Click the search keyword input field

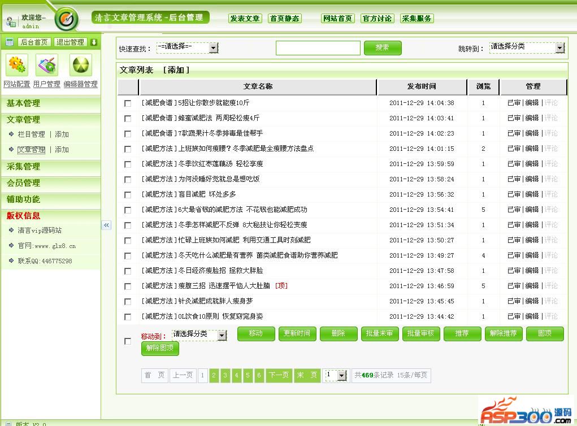pyautogui.click(x=318, y=48)
